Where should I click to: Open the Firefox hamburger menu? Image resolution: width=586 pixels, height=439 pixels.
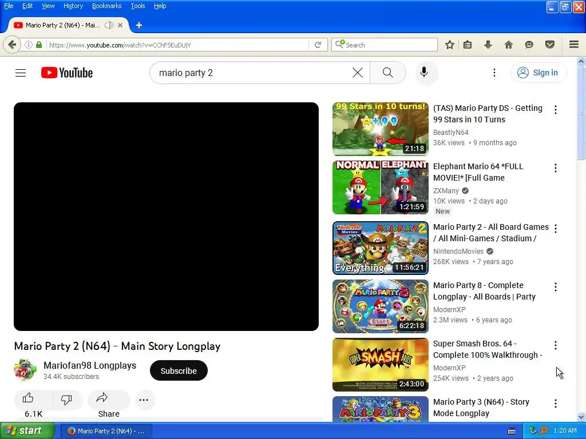[574, 45]
